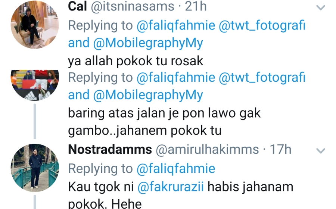Open @MobilegraphyMy mention in second reply
Viewport: 336px width, 209px height.
coord(148,95)
